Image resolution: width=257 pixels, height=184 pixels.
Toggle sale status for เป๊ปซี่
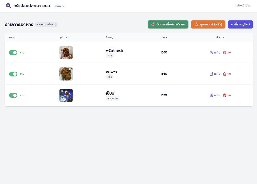tap(13, 95)
